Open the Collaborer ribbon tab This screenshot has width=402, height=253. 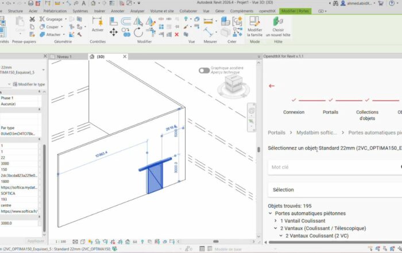pyautogui.click(x=188, y=11)
